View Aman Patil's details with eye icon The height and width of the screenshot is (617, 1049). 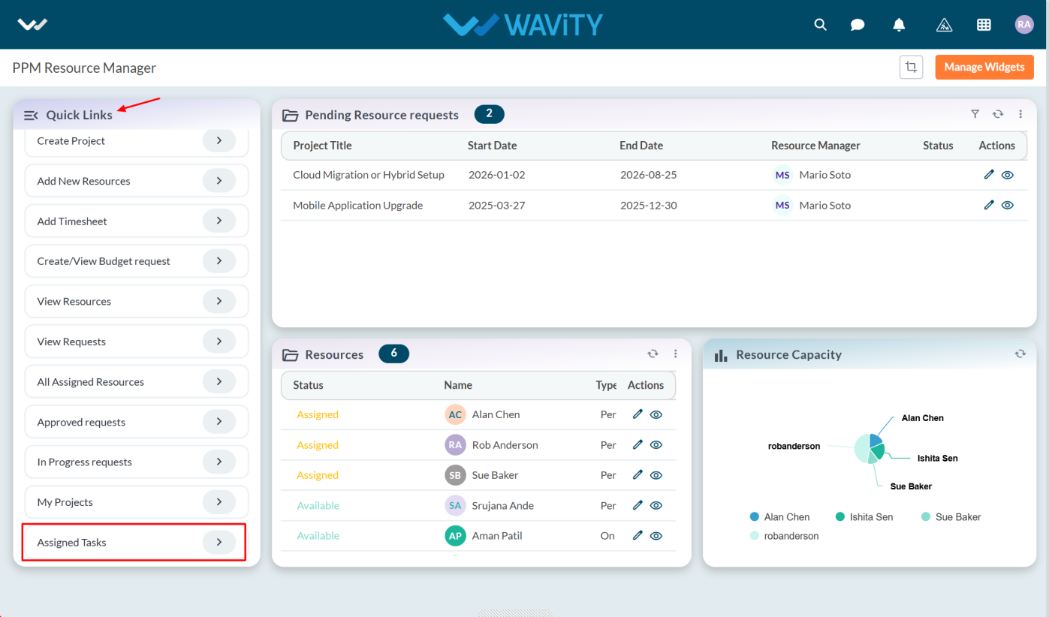coord(656,536)
